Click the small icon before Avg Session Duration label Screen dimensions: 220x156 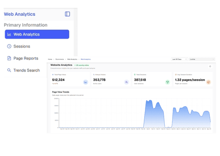[176, 75]
